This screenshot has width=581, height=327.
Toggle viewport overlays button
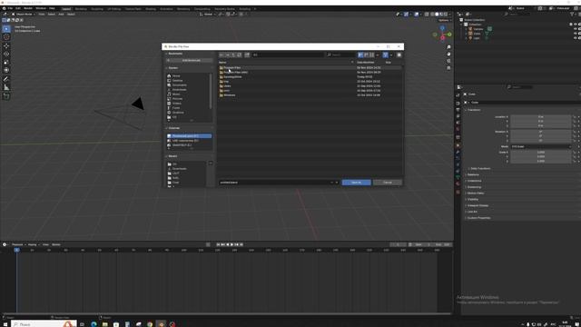417,15
